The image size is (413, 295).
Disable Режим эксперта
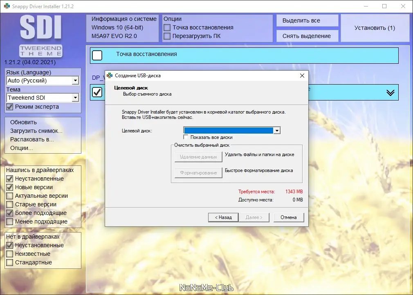coord(10,107)
